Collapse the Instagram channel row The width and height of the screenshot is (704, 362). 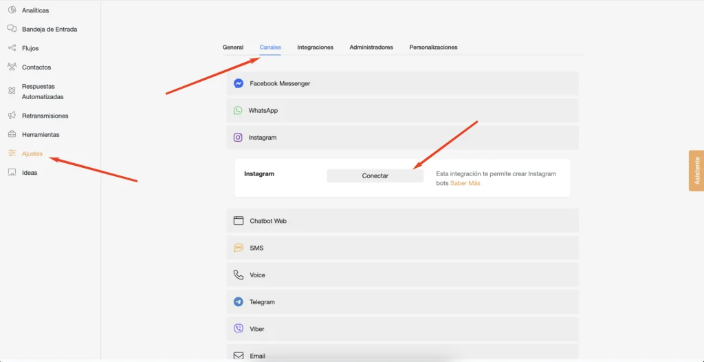click(x=403, y=138)
